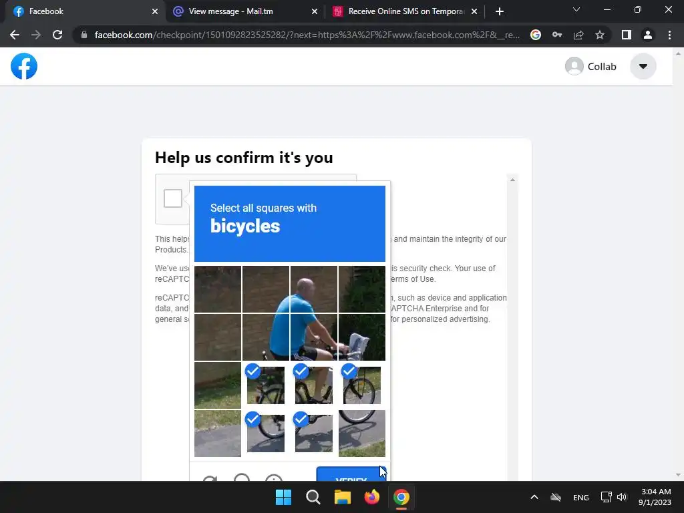
Task: Show hidden icons in the system tray
Action: pyautogui.click(x=534, y=497)
